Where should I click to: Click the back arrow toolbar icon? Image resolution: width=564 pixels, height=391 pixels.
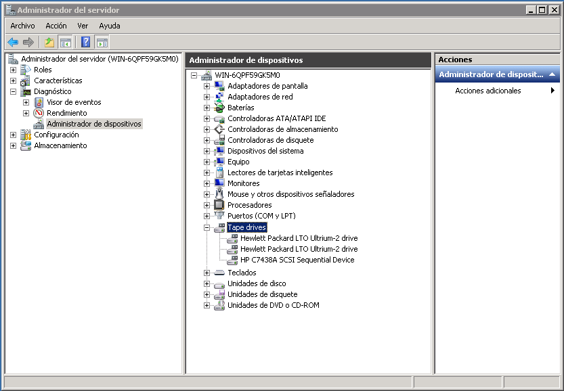[x=13, y=42]
